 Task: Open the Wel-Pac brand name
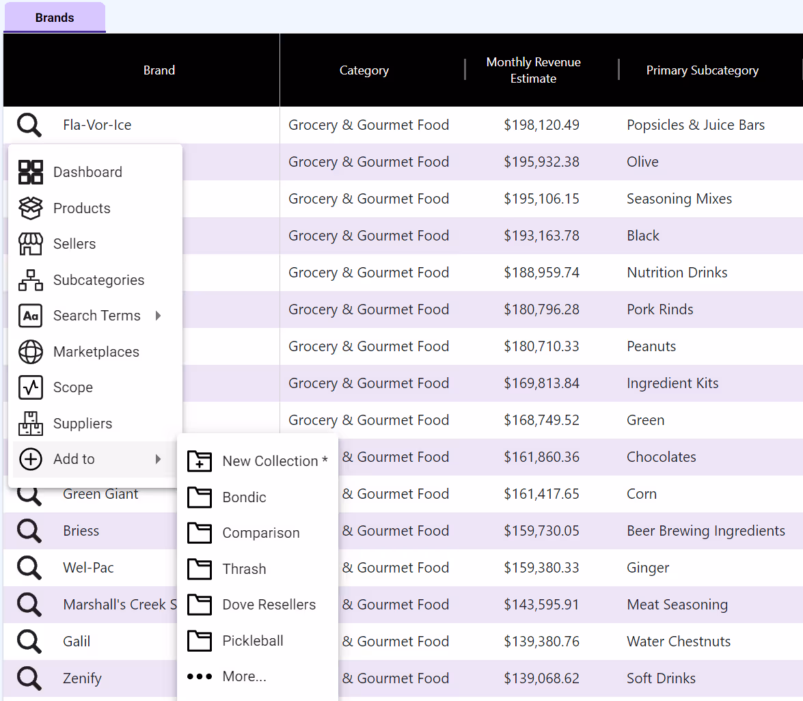pos(88,568)
